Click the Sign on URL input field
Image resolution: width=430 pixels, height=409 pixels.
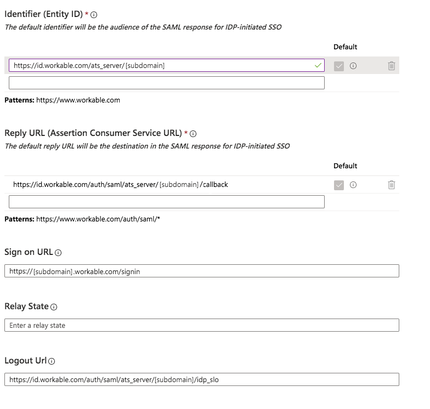pyautogui.click(x=202, y=271)
